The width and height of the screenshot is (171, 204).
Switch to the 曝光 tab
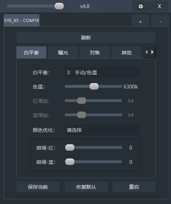(x=63, y=53)
